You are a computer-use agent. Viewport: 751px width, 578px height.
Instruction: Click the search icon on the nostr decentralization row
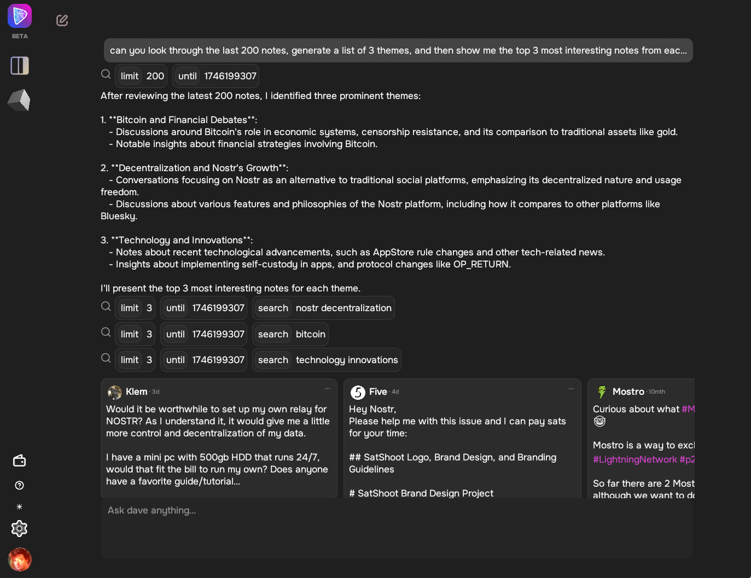[x=106, y=306]
